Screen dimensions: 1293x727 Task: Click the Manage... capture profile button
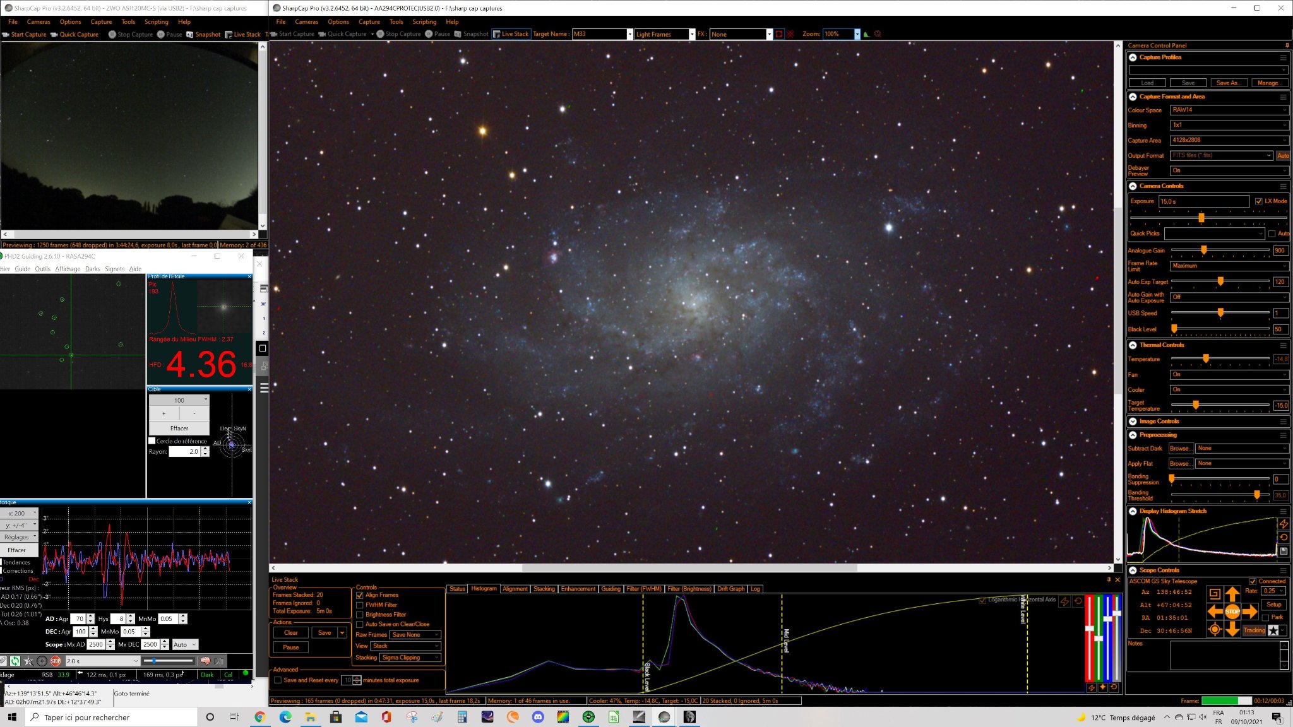[1269, 83]
